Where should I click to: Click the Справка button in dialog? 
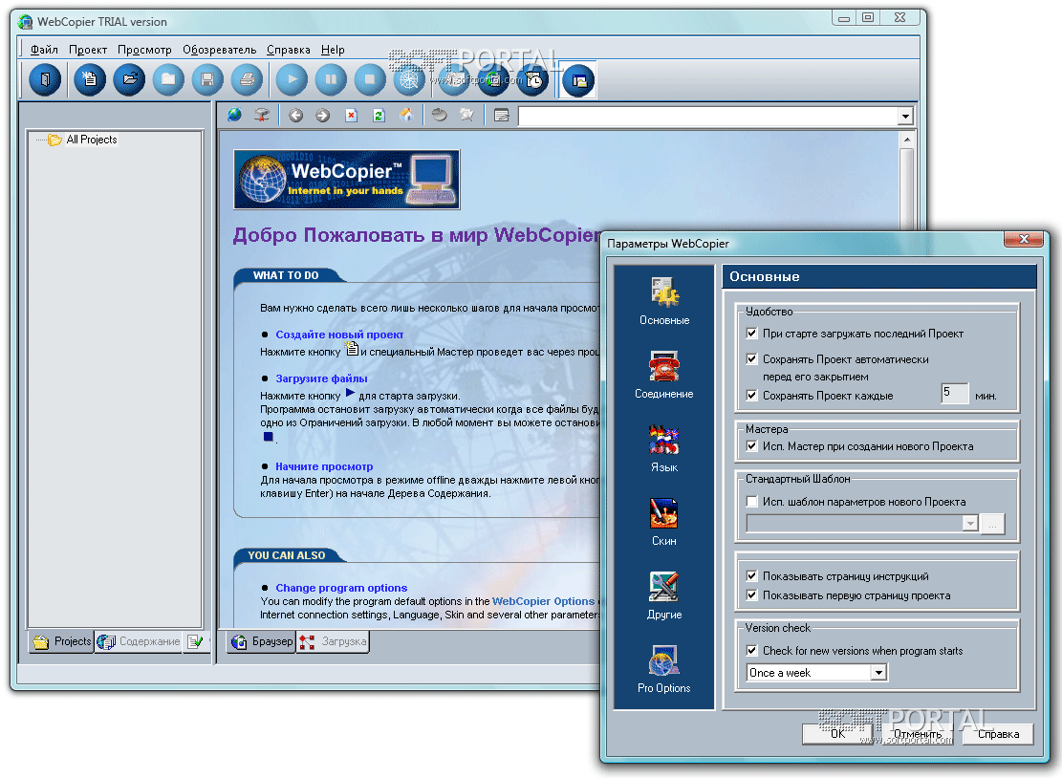tap(998, 734)
